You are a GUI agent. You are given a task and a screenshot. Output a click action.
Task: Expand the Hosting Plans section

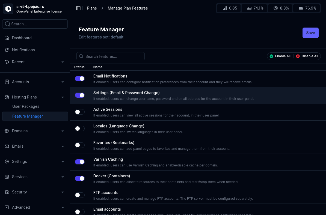(25, 97)
